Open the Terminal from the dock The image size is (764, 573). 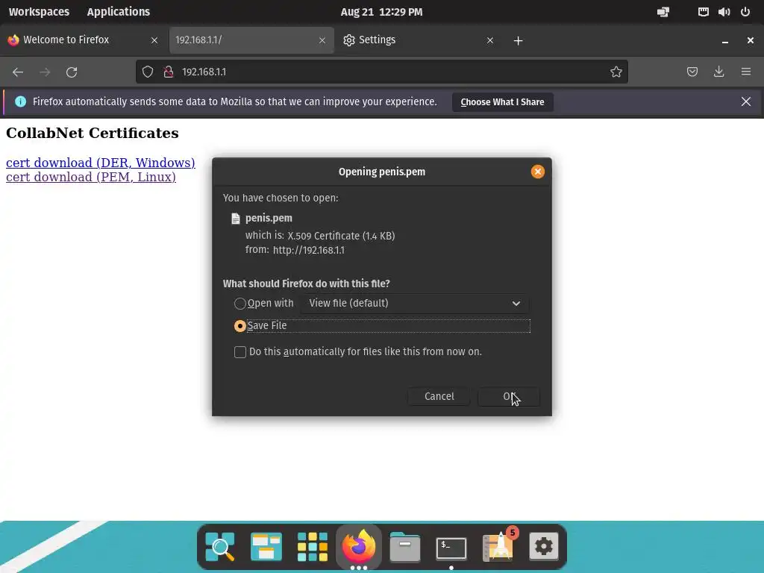click(x=451, y=548)
